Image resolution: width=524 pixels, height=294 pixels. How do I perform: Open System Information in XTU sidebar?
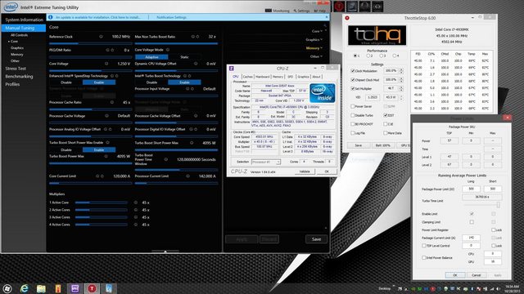tap(24, 20)
